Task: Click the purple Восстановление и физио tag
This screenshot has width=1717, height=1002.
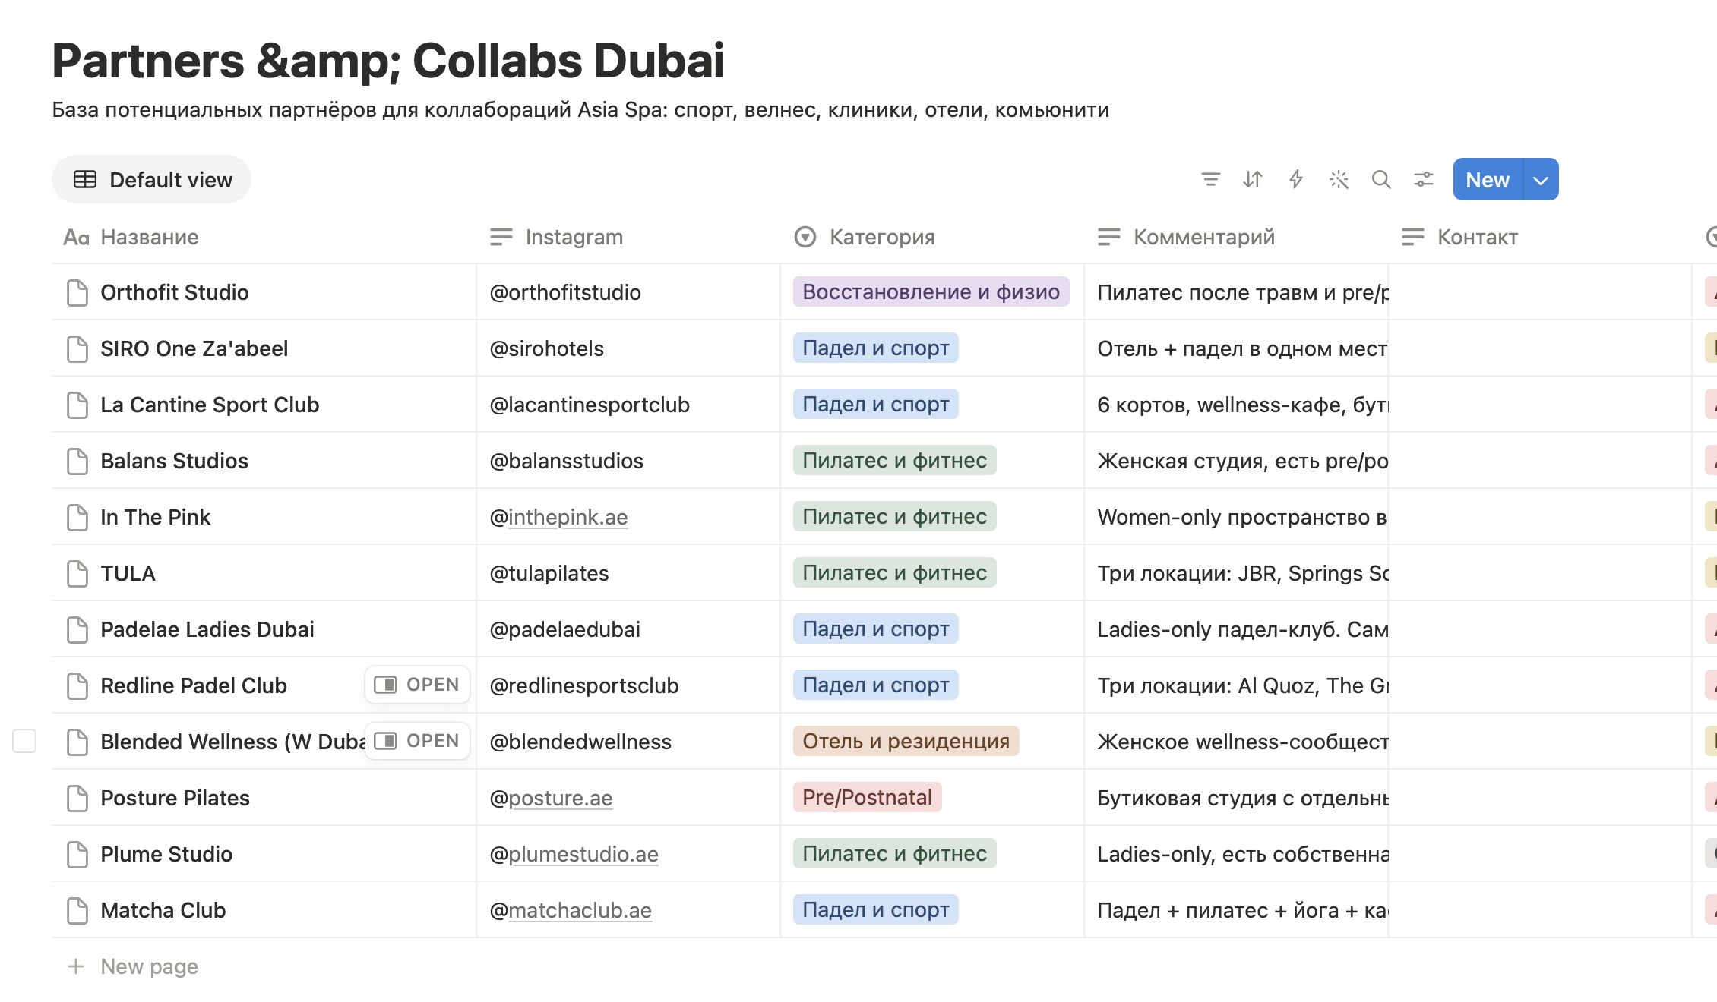Action: pyautogui.click(x=931, y=292)
